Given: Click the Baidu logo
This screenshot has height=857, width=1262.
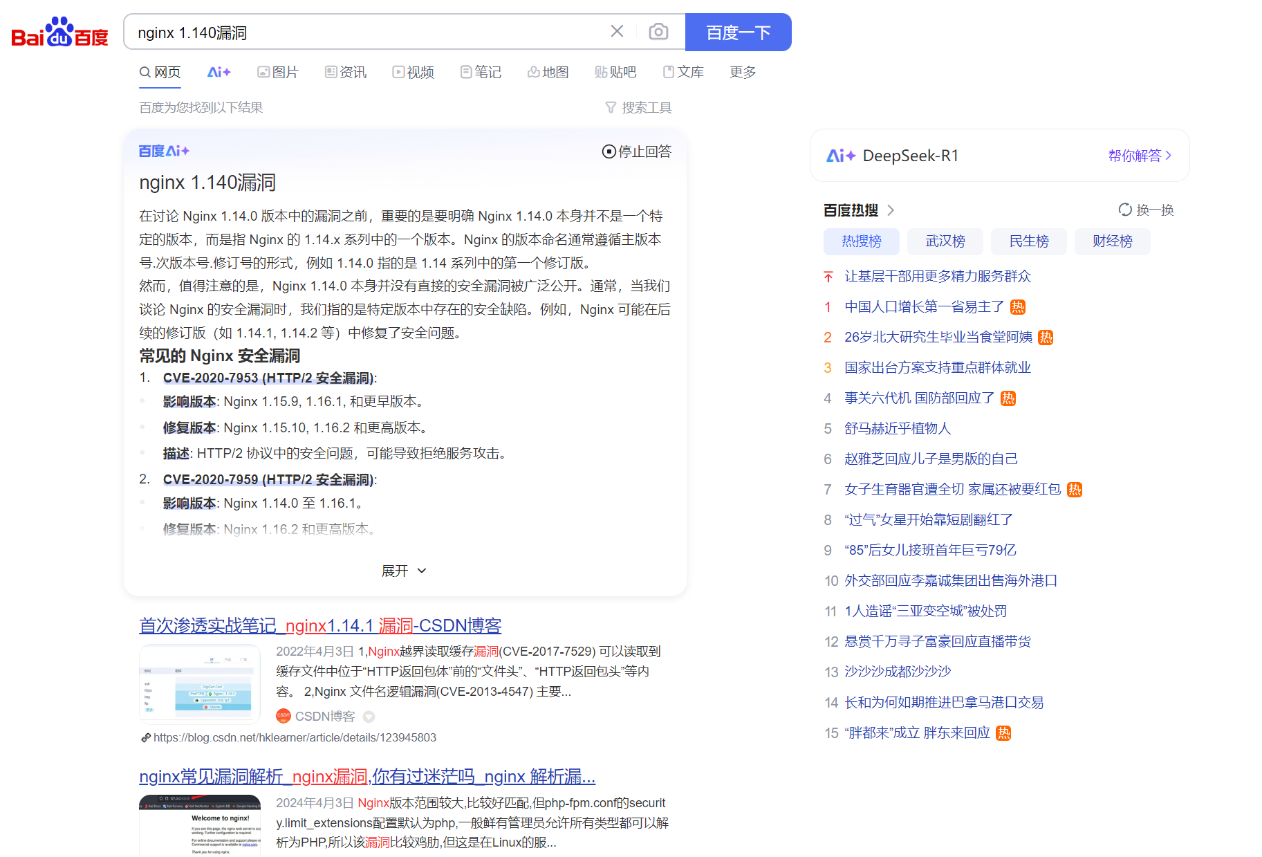Looking at the screenshot, I should pos(59,32).
